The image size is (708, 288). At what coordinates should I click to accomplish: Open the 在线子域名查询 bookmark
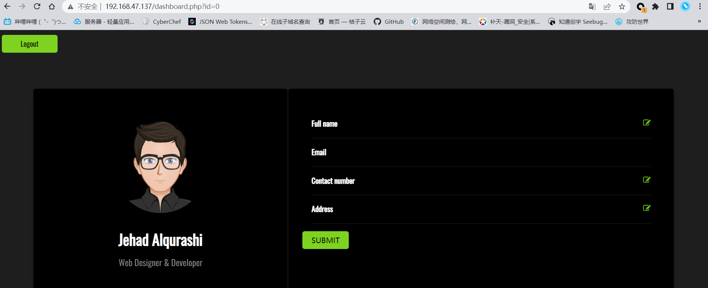click(285, 22)
